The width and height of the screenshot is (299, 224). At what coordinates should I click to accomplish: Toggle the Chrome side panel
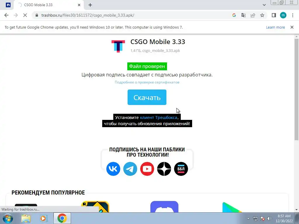click(x=274, y=15)
